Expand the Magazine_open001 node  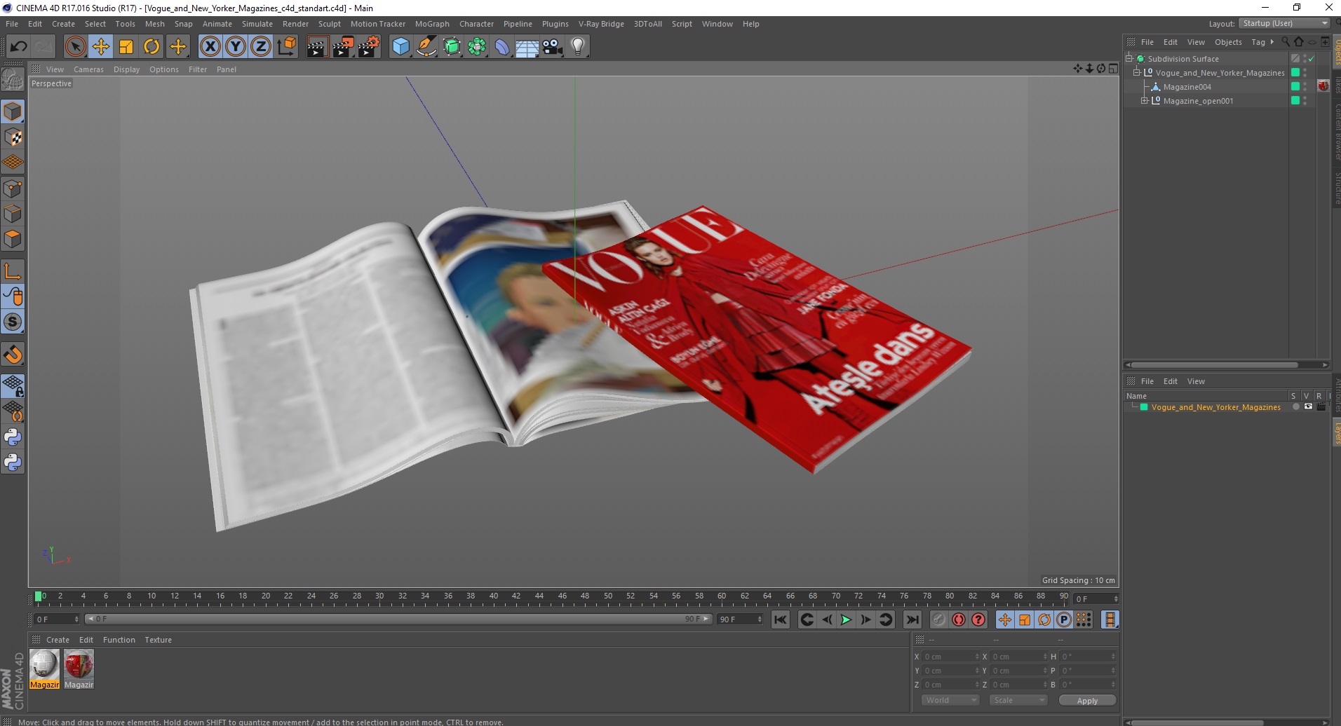1145,101
